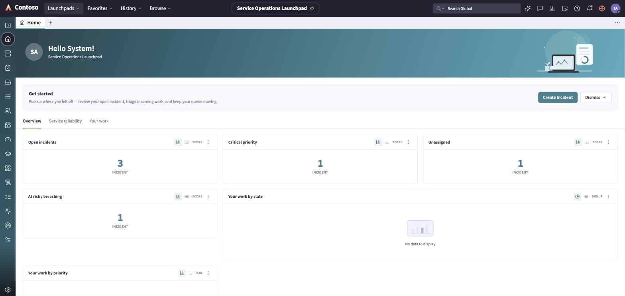Open the people/teams sidebar icon
The height and width of the screenshot is (296, 625).
click(8, 111)
